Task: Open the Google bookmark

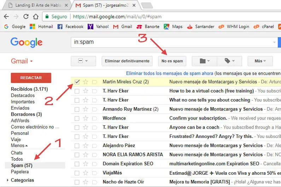Action: (x=15, y=27)
